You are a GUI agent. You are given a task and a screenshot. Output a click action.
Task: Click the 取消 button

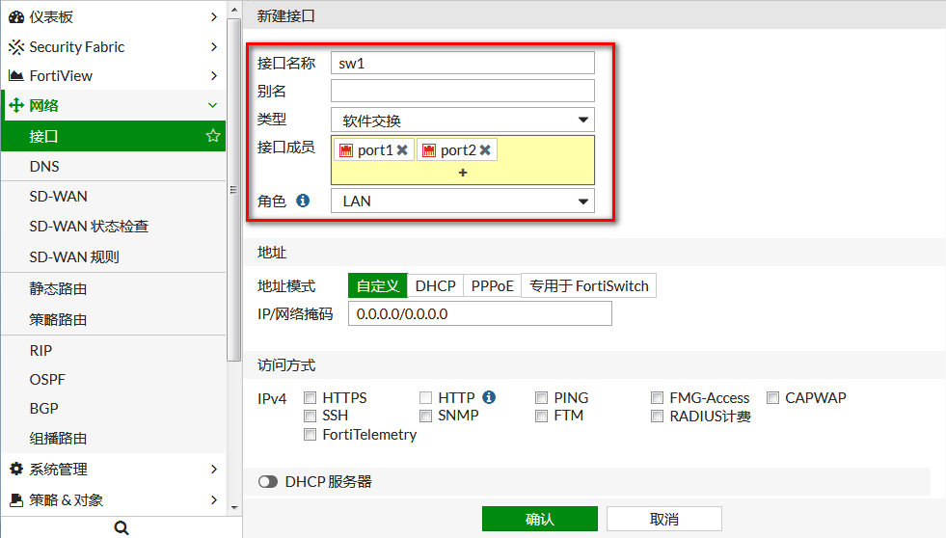[664, 519]
